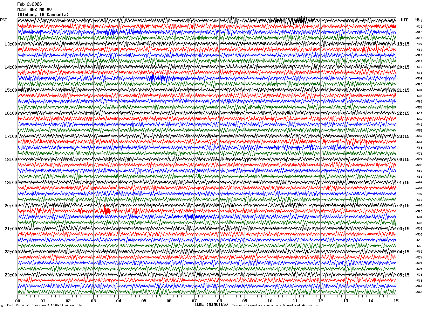Click the date label "Feb 2,2026"
This screenshot has height=310, width=424.
tap(29, 4)
